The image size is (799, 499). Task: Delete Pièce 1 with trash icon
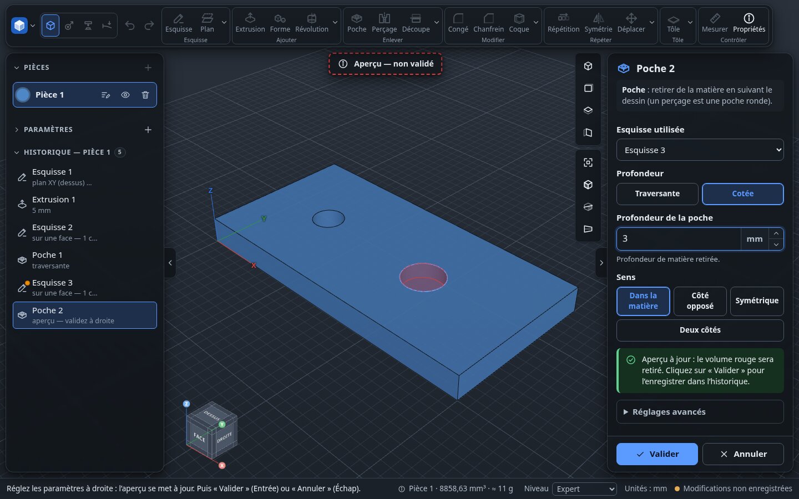[x=145, y=95]
